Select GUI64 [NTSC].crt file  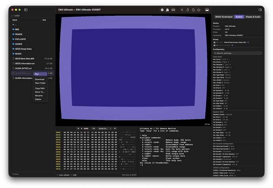[32, 68]
